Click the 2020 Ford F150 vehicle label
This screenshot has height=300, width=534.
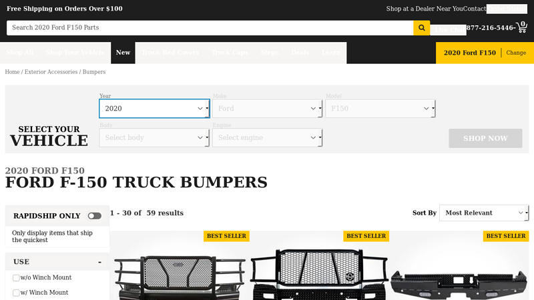(470, 53)
